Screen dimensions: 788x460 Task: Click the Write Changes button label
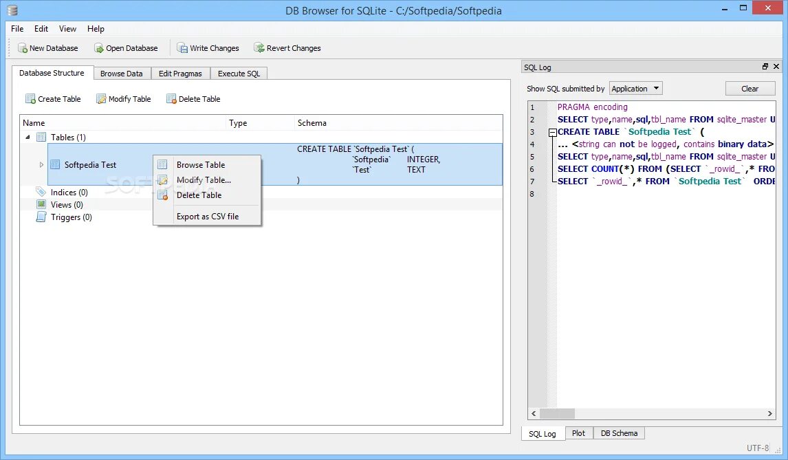click(x=215, y=48)
